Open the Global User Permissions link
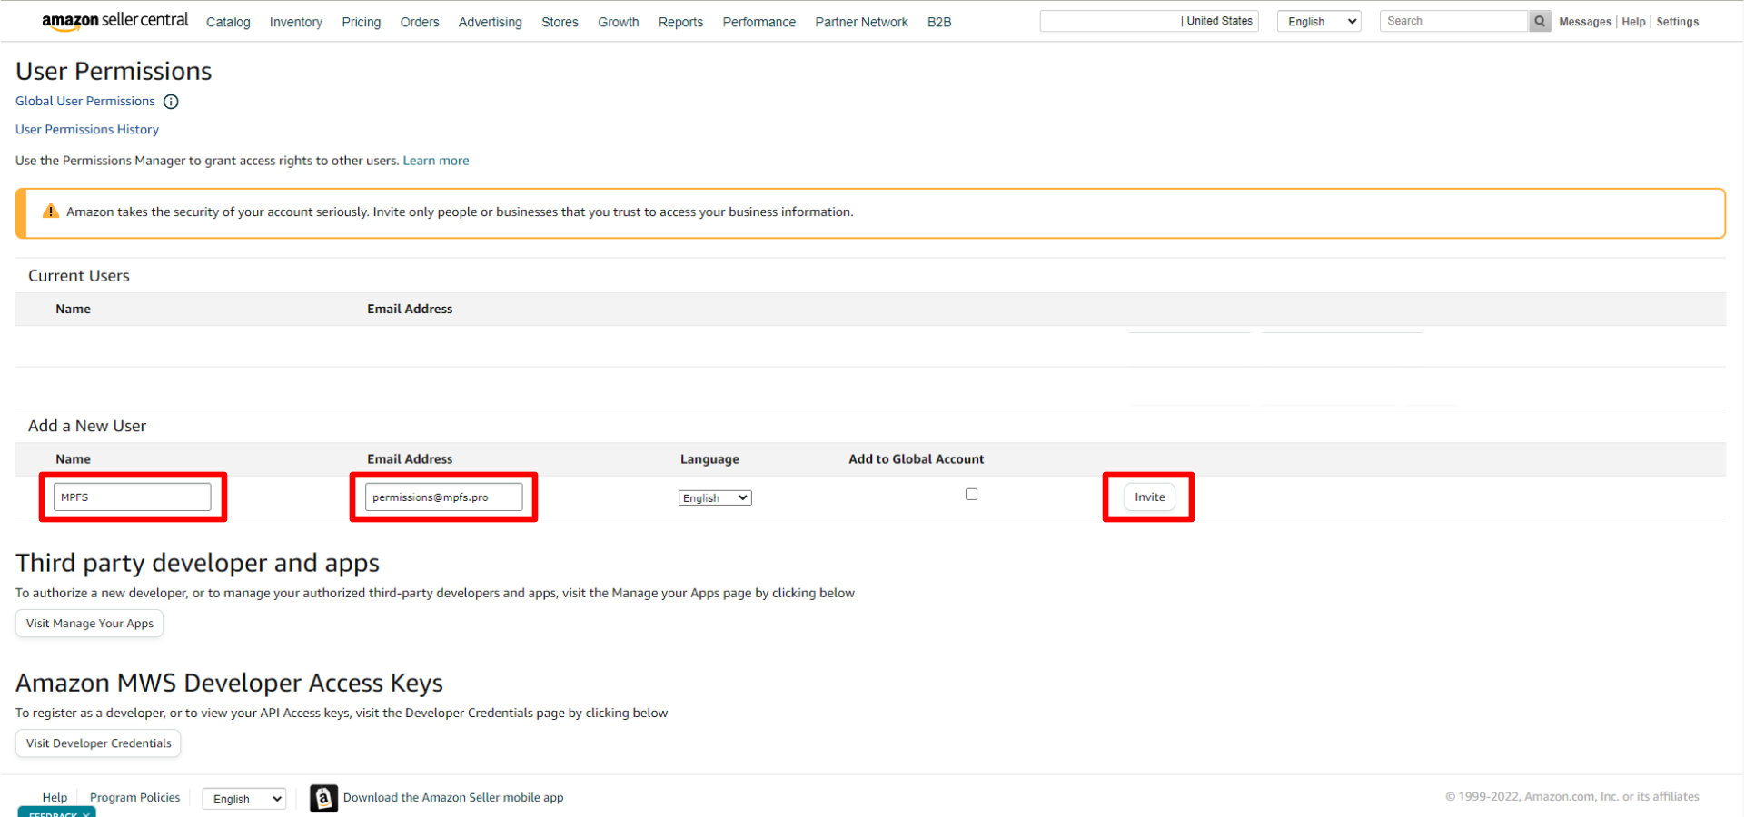Image resolution: width=1745 pixels, height=817 pixels. click(85, 101)
